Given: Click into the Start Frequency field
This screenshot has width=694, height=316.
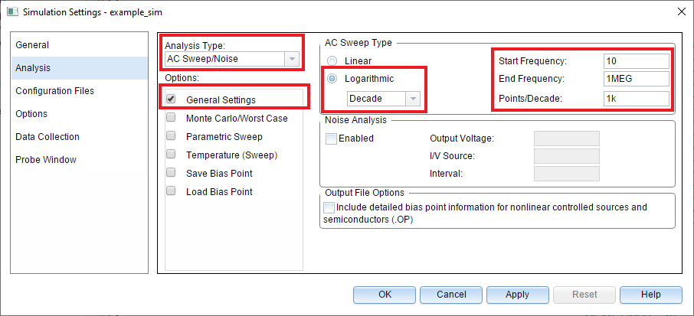Looking at the screenshot, I should click(636, 60).
